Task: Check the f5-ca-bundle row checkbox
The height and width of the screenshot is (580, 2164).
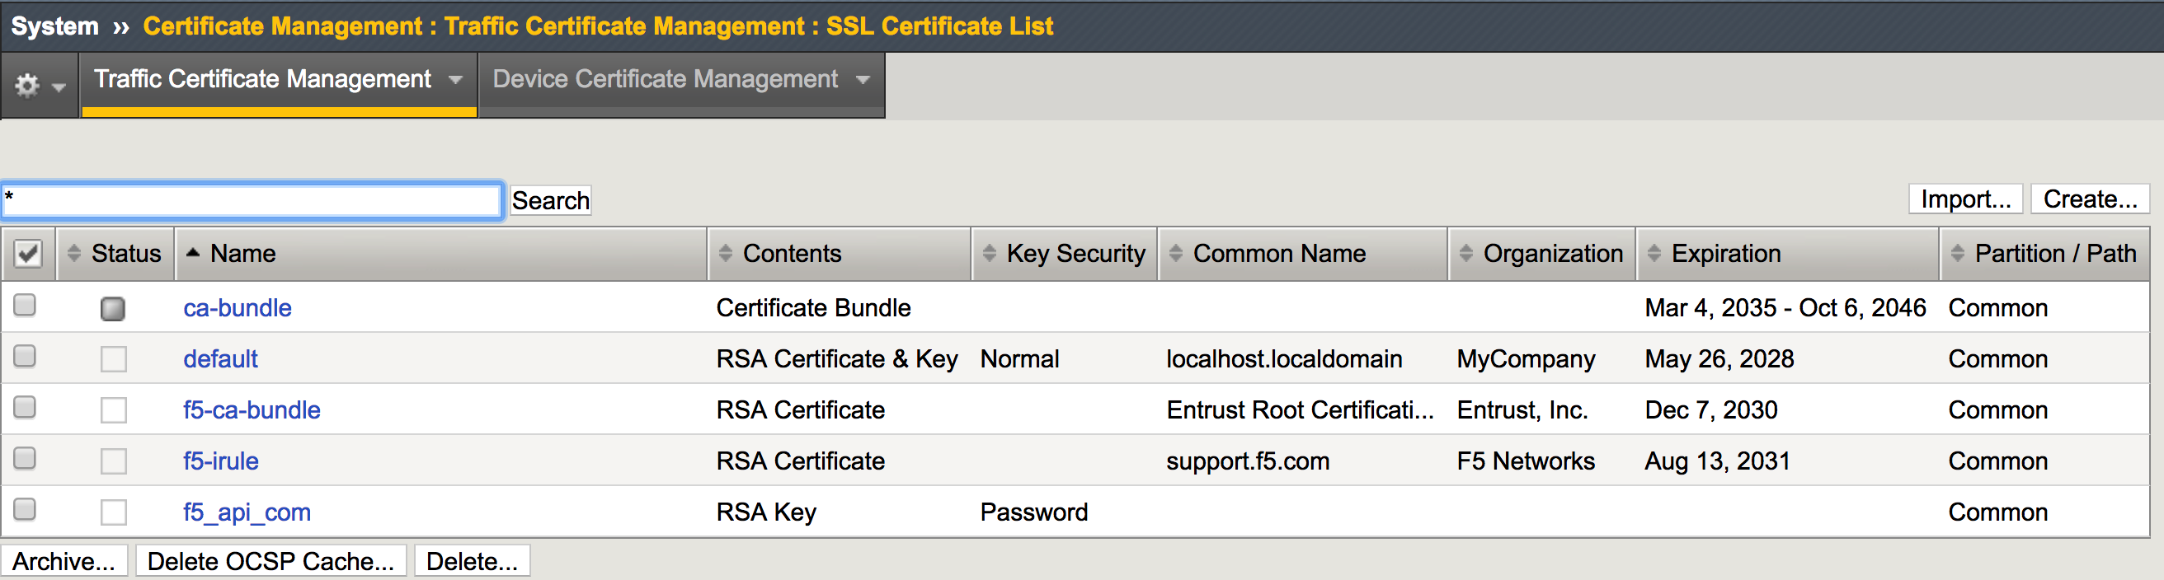Action: point(26,407)
